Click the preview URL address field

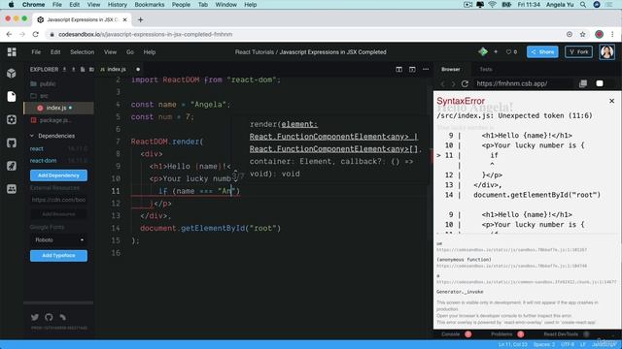click(x=523, y=83)
